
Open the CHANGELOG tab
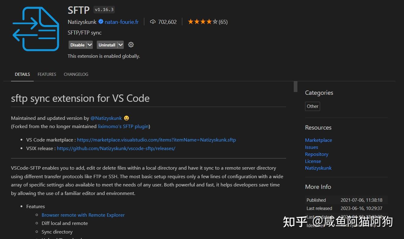(76, 74)
